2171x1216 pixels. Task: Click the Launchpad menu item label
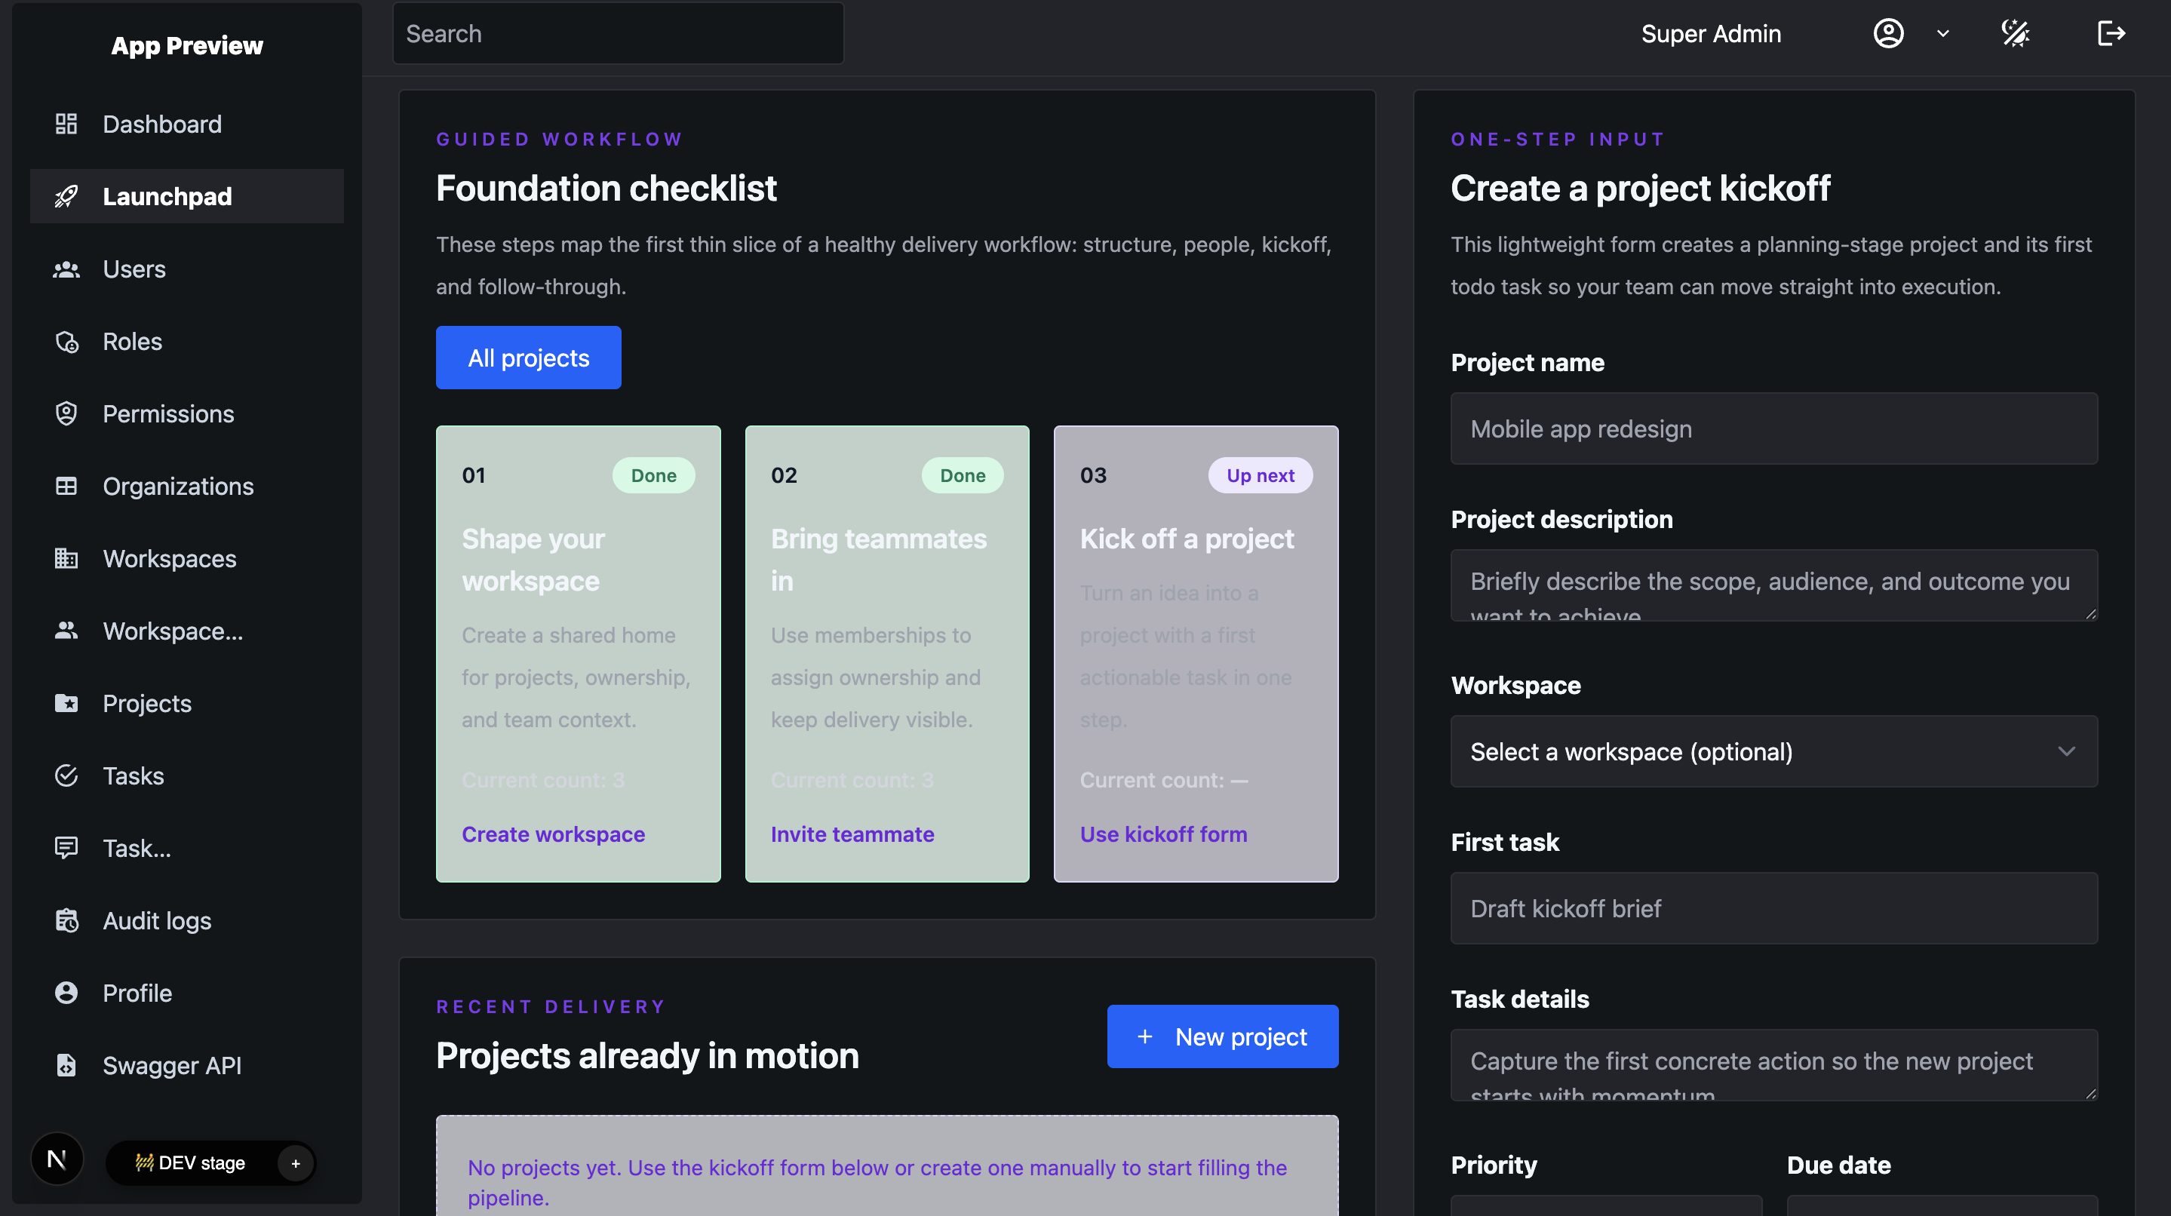[167, 196]
